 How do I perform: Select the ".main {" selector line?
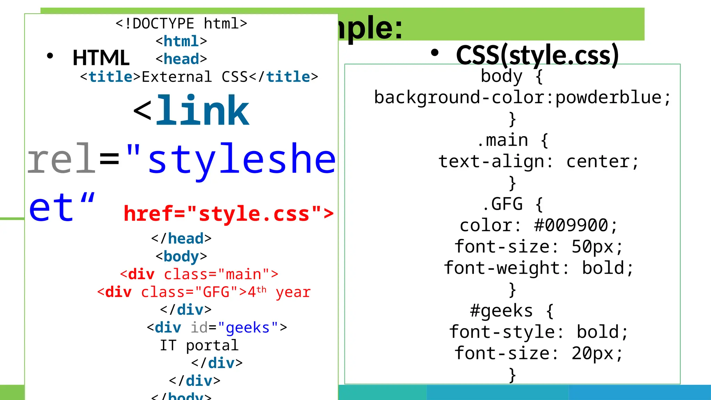tap(512, 140)
